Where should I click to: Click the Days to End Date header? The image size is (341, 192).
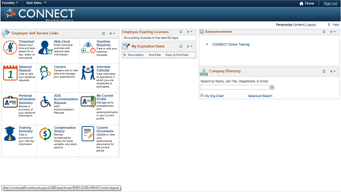click(x=177, y=55)
